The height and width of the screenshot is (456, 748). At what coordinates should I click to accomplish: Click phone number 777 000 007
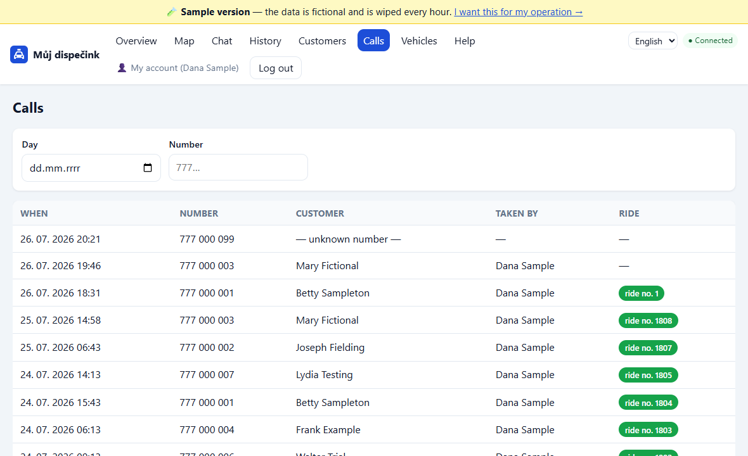tap(207, 374)
